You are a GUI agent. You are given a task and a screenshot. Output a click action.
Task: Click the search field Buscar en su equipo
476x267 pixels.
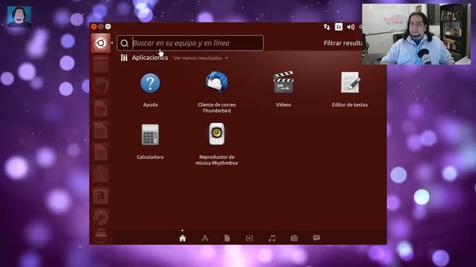point(190,43)
